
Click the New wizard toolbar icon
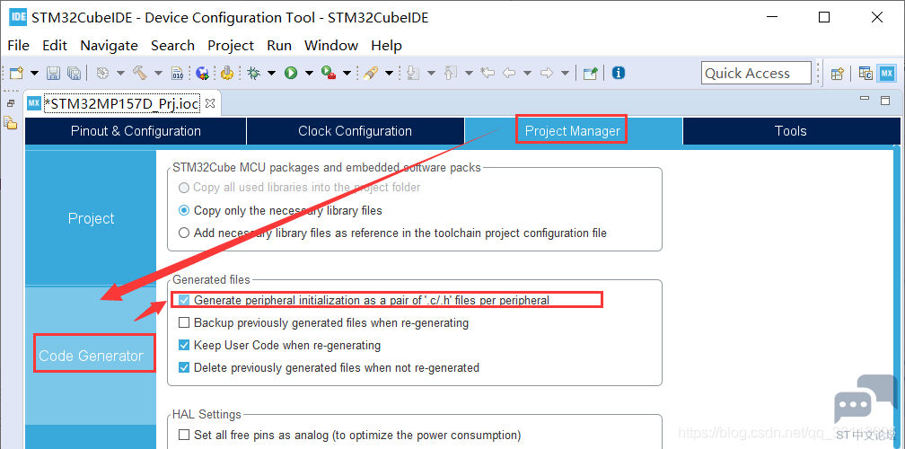(17, 73)
